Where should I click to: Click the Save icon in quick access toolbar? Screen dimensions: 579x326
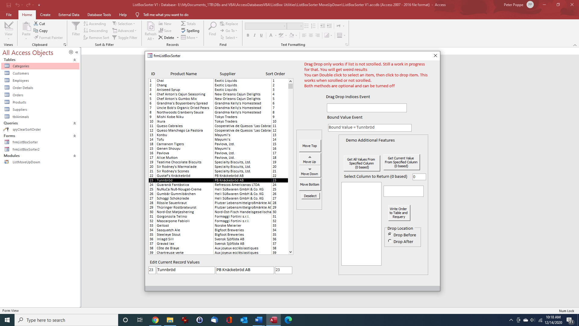(8, 5)
